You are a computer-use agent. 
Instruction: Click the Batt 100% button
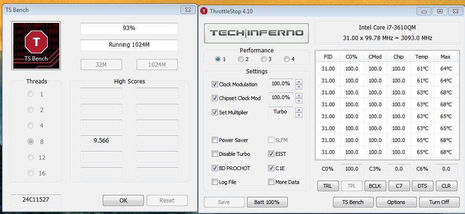[267, 202]
